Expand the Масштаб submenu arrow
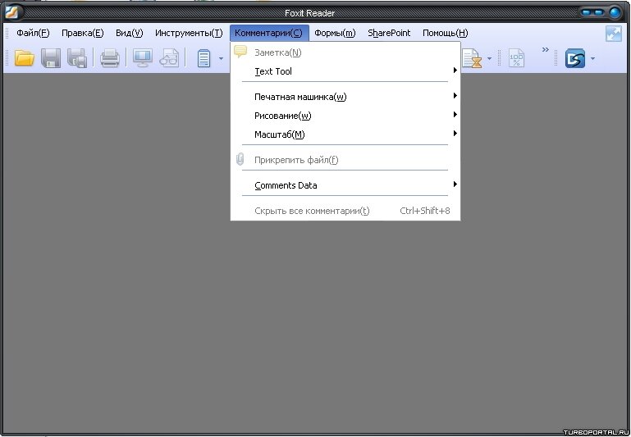This screenshot has height=437, width=631. 455,134
